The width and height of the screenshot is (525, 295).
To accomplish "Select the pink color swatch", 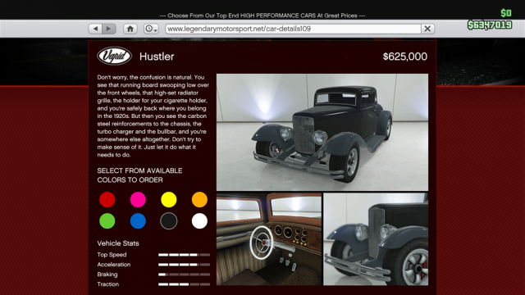I will (x=138, y=200).
